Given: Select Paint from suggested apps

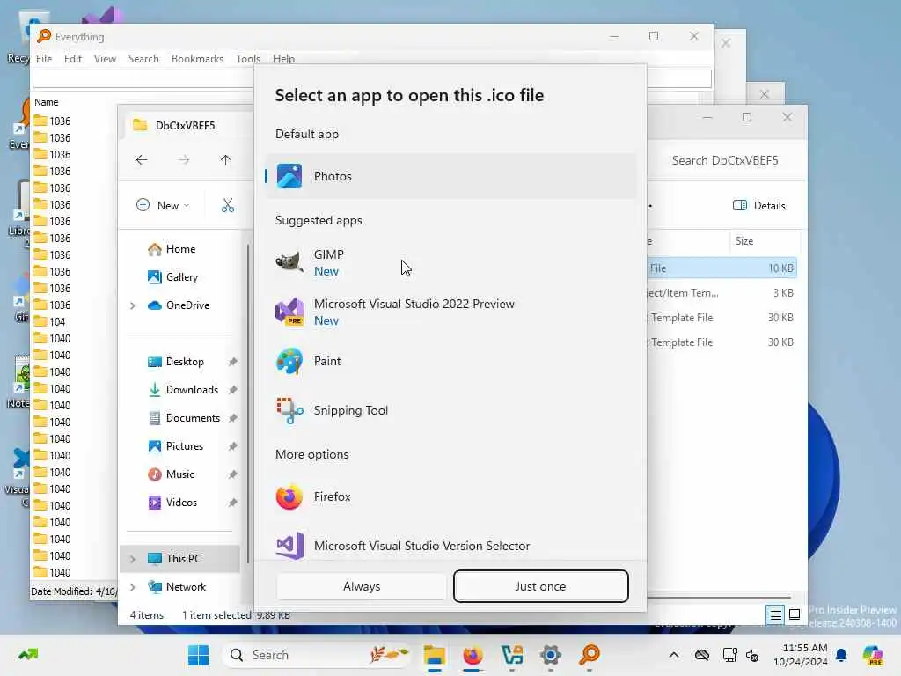Looking at the screenshot, I should point(450,361).
